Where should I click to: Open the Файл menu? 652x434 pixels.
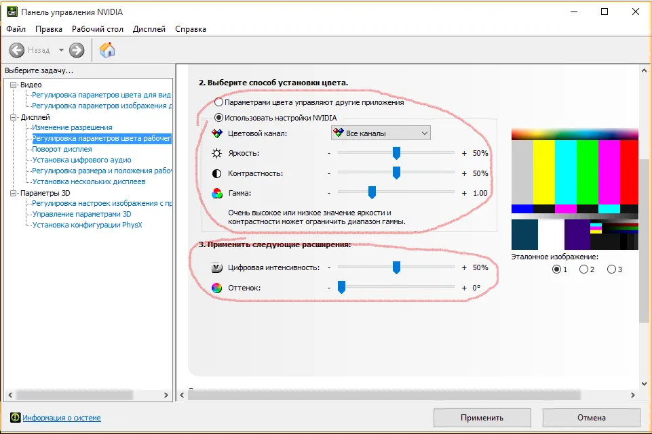click(16, 29)
